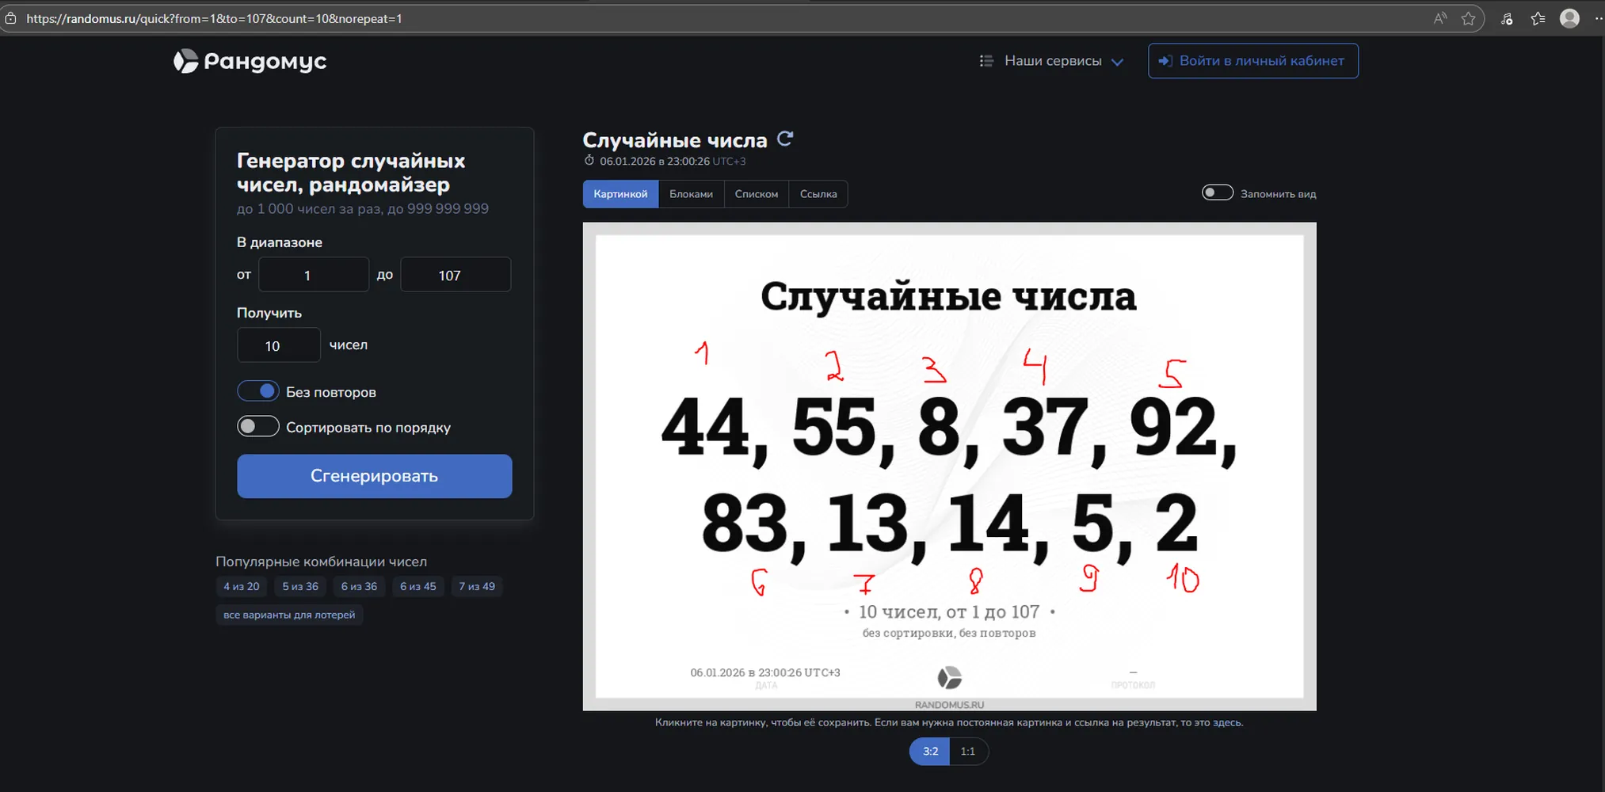Screen dimensions: 1605x792
Task: Click the Рандомус logo icon
Action: (x=185, y=61)
